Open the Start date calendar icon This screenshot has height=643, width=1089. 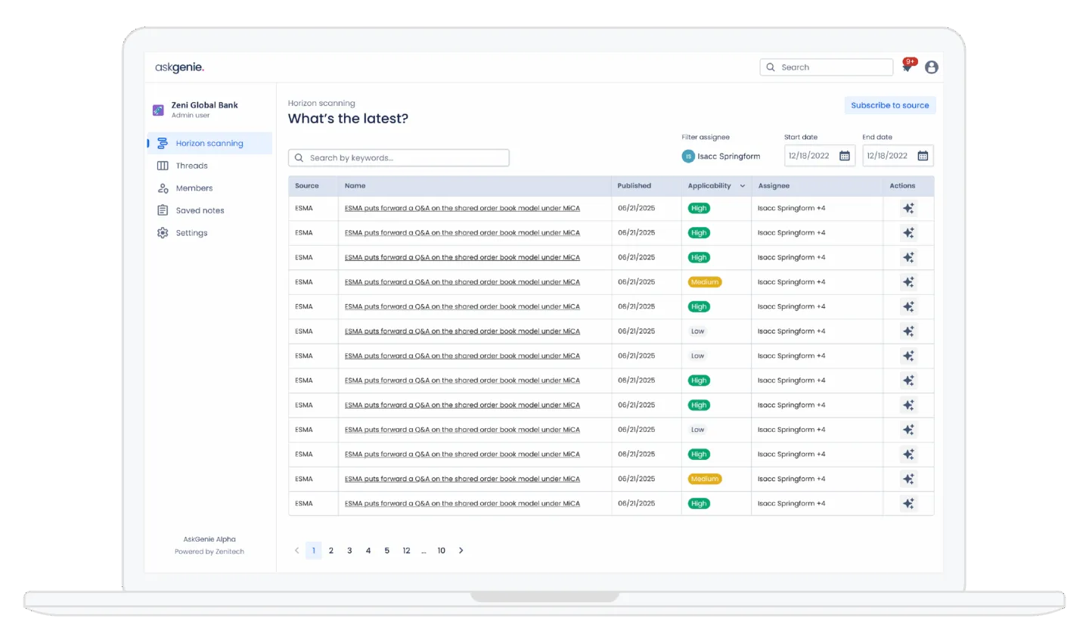[x=845, y=156]
